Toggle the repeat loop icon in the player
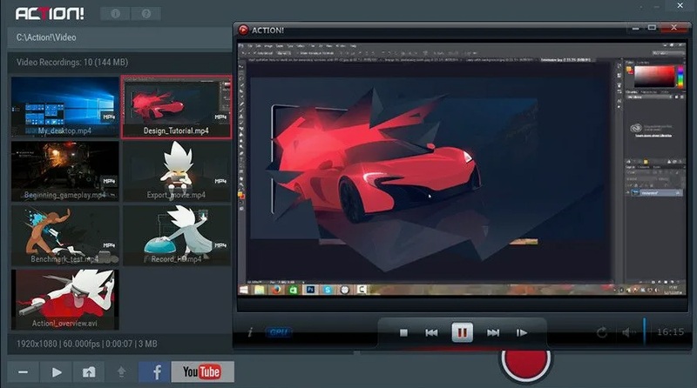This screenshot has height=388, width=697. click(602, 332)
